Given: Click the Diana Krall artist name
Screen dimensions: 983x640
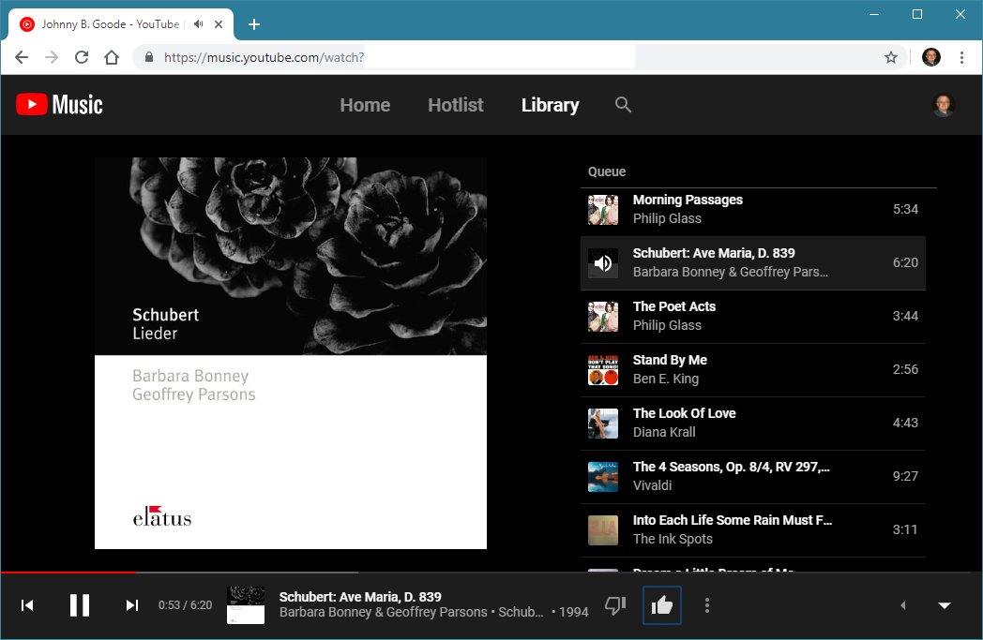Looking at the screenshot, I should (664, 432).
